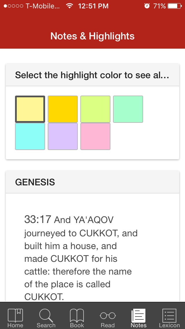Tap the Notes & Highlights title
185x329 pixels.
pos(92,36)
